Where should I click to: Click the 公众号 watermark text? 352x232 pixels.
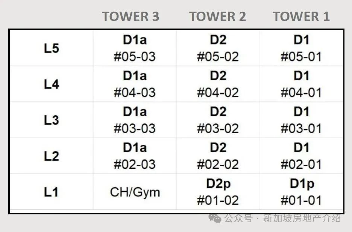point(238,218)
